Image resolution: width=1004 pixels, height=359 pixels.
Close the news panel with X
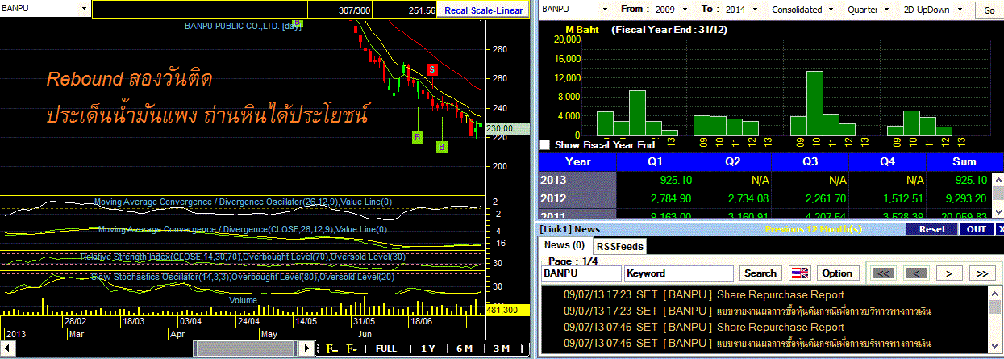tap(1000, 229)
